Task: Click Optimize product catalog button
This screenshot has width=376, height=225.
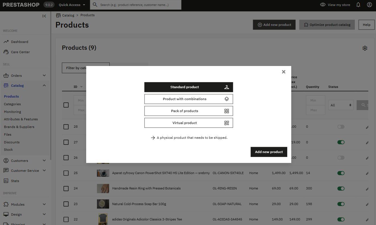Action: pos(327,25)
